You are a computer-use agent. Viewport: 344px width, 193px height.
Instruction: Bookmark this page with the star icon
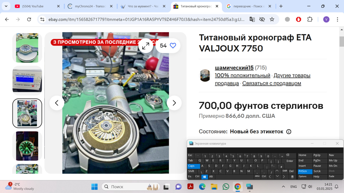tap(272, 19)
